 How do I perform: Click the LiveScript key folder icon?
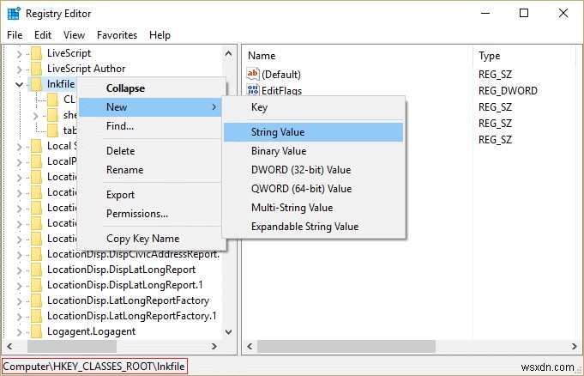tap(36, 53)
